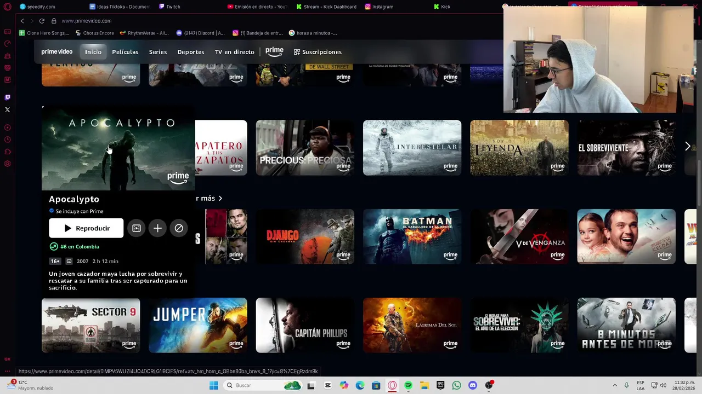Open Windows Start menu
The height and width of the screenshot is (394, 702).
213,385
